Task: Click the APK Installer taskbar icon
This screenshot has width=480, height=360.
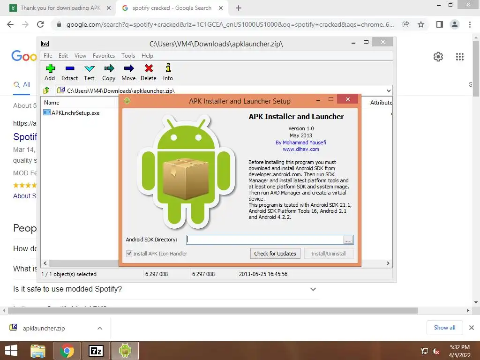Action: [x=125, y=351]
